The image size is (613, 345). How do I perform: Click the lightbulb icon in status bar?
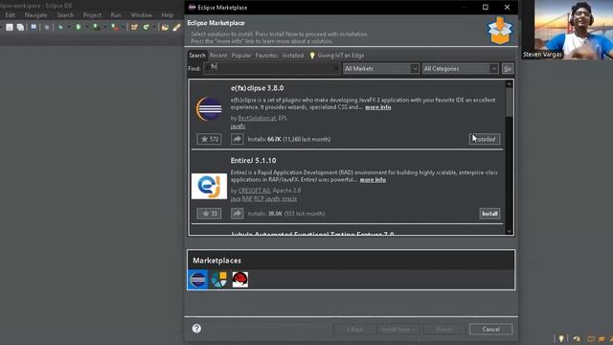pyautogui.click(x=561, y=338)
